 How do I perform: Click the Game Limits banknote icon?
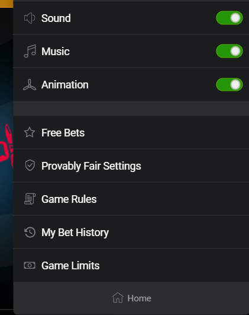pos(30,265)
